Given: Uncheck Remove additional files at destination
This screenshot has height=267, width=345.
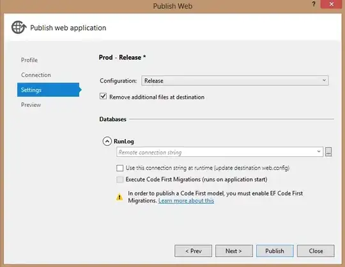Looking at the screenshot, I should (103, 96).
